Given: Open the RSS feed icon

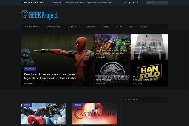Looking at the screenshot, I should pos(138,3).
